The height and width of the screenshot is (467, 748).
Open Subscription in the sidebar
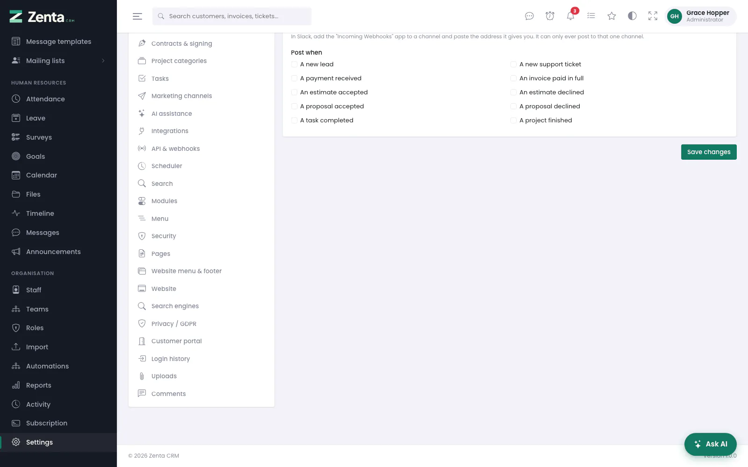(58, 423)
